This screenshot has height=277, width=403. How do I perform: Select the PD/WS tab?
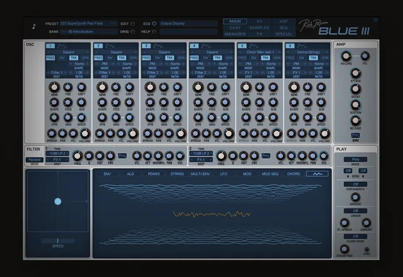point(154,174)
